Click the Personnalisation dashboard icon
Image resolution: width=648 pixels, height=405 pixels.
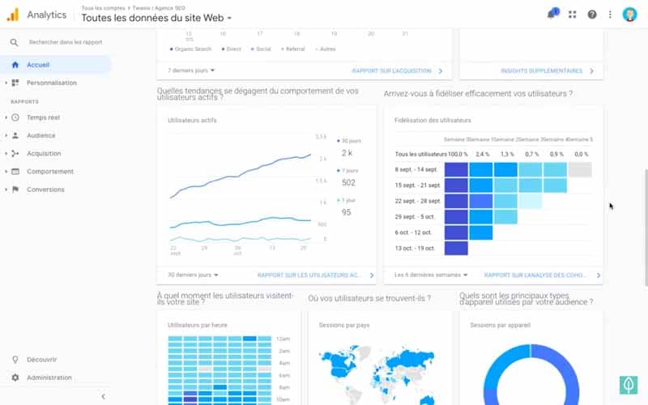[x=15, y=83]
